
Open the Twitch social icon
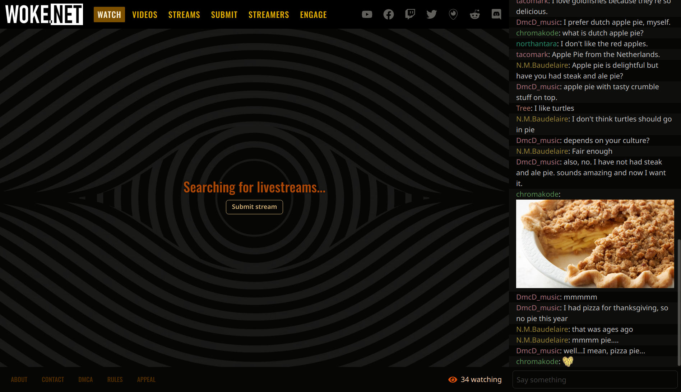[410, 14]
